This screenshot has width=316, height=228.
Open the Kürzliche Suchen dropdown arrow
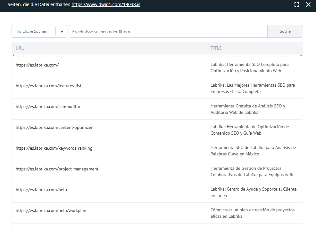[62, 32]
